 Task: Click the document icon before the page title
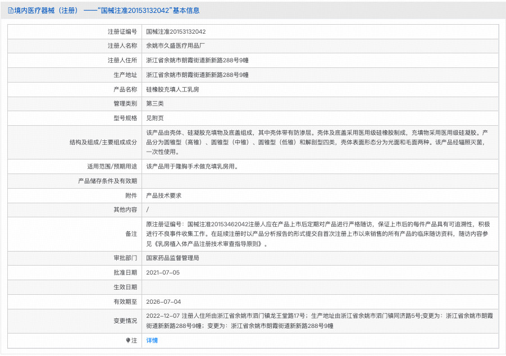click(9, 10)
